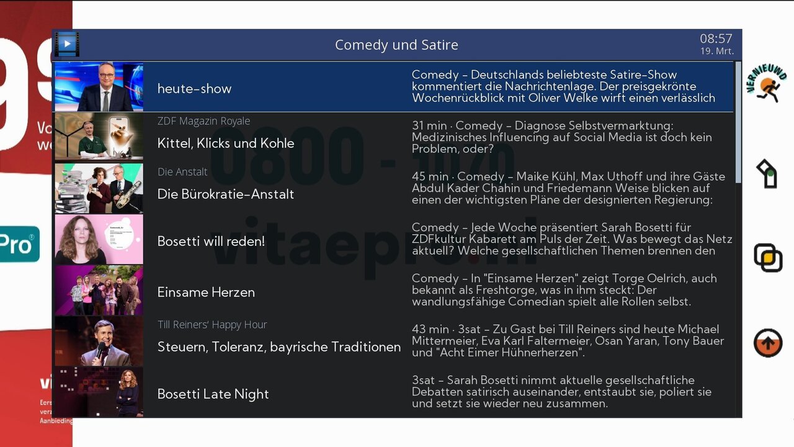
Task: Click the orange up-arrow circle icon
Action: pos(768,343)
